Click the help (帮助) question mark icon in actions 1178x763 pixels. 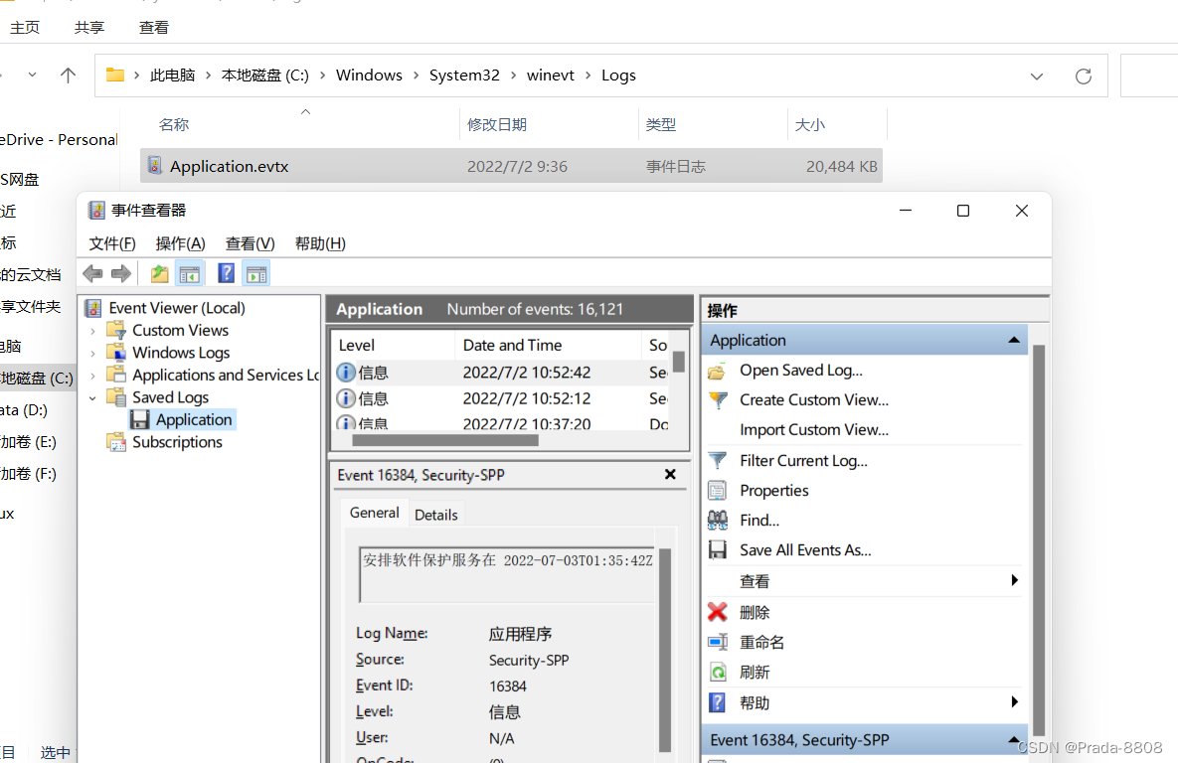pos(718,703)
